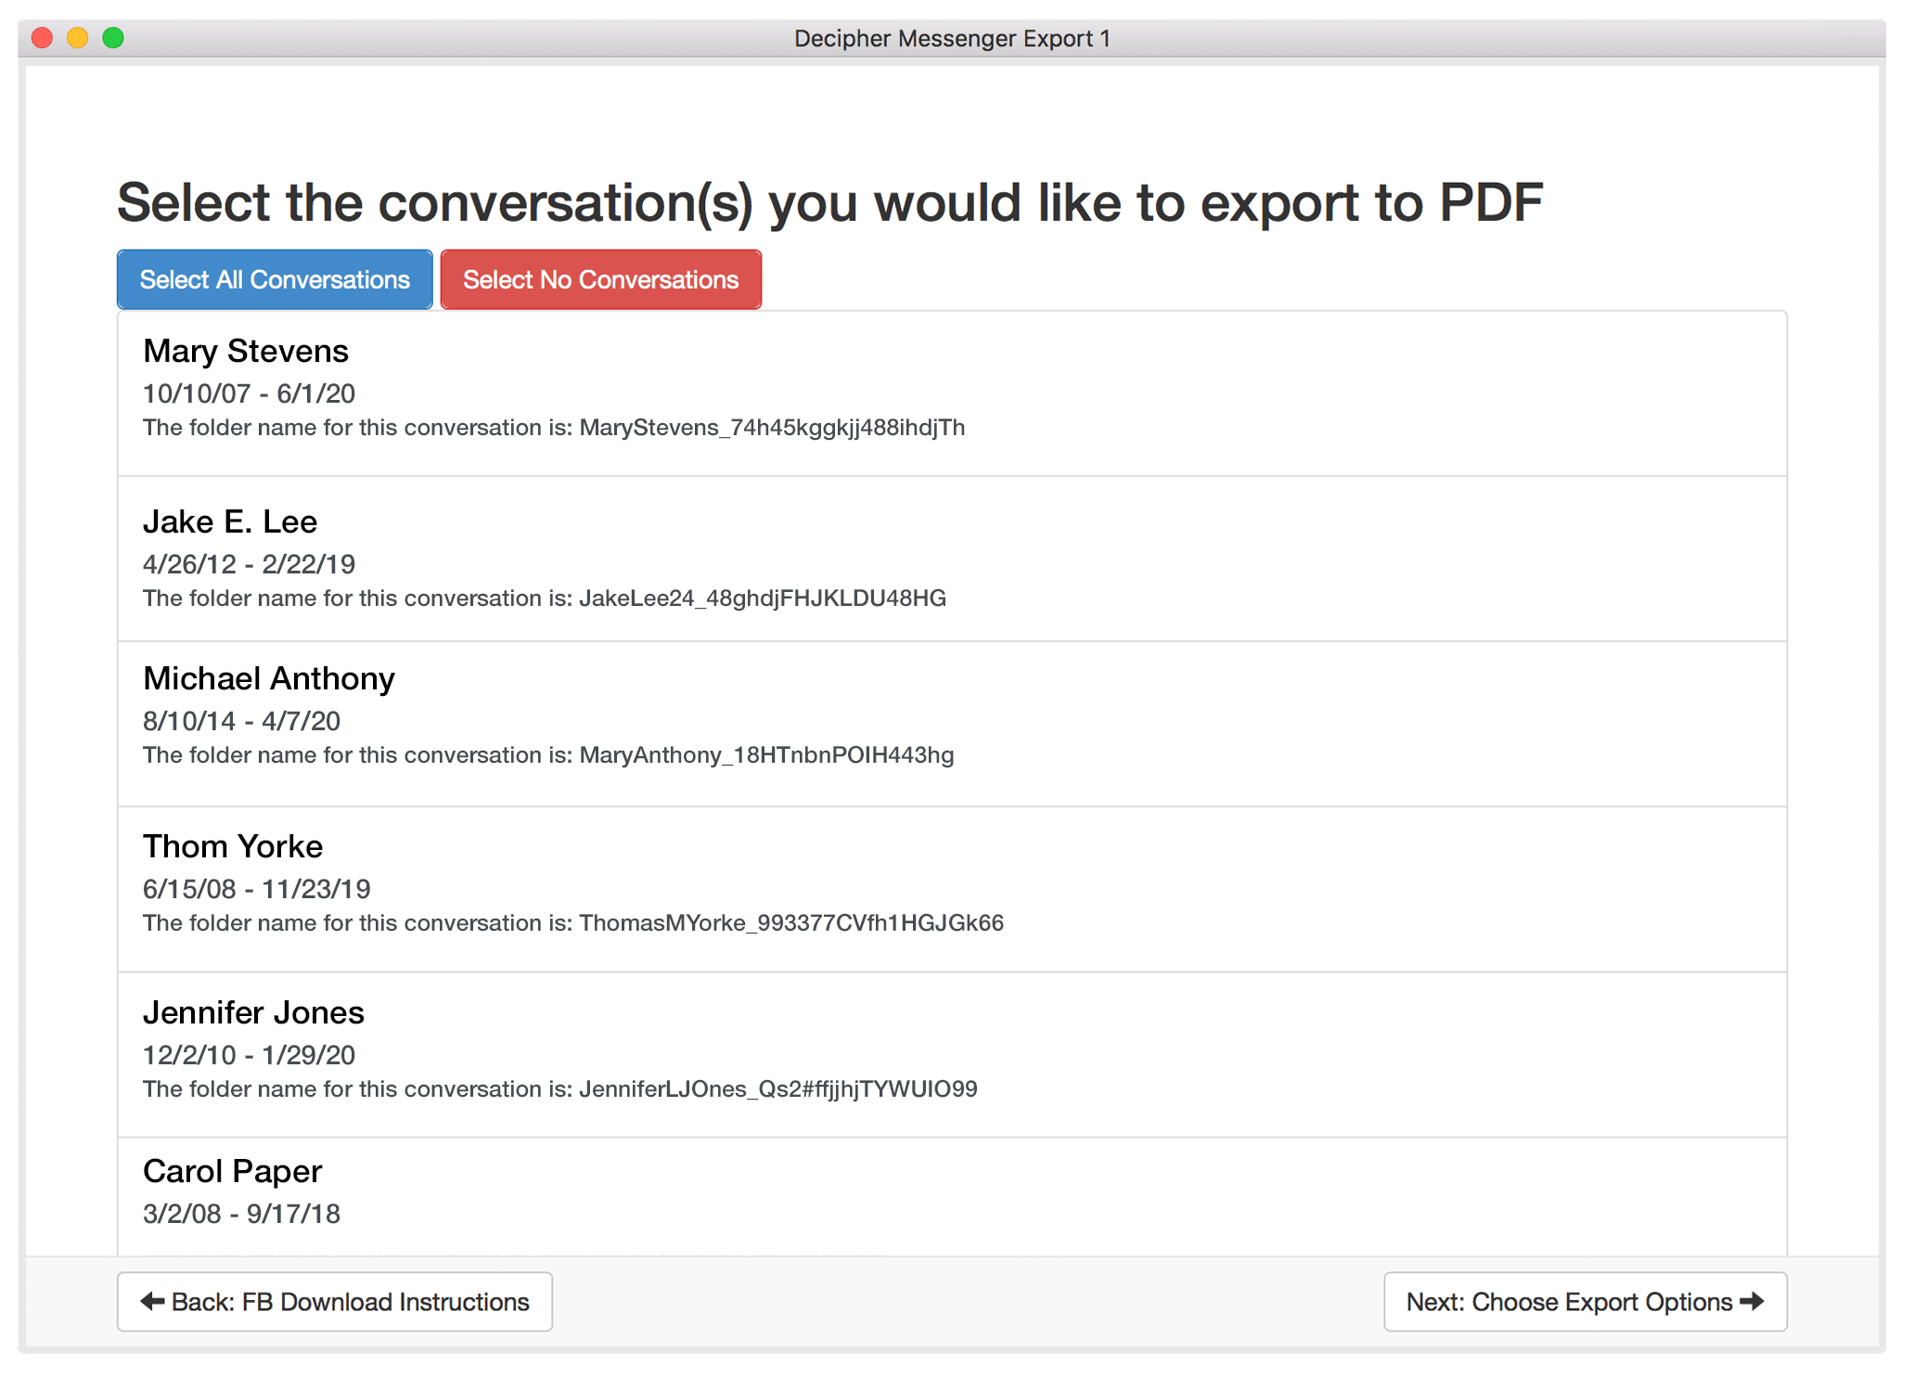Click date range 6/15/08 - 11/23/19
The height and width of the screenshot is (1377, 1914).
[x=256, y=889]
